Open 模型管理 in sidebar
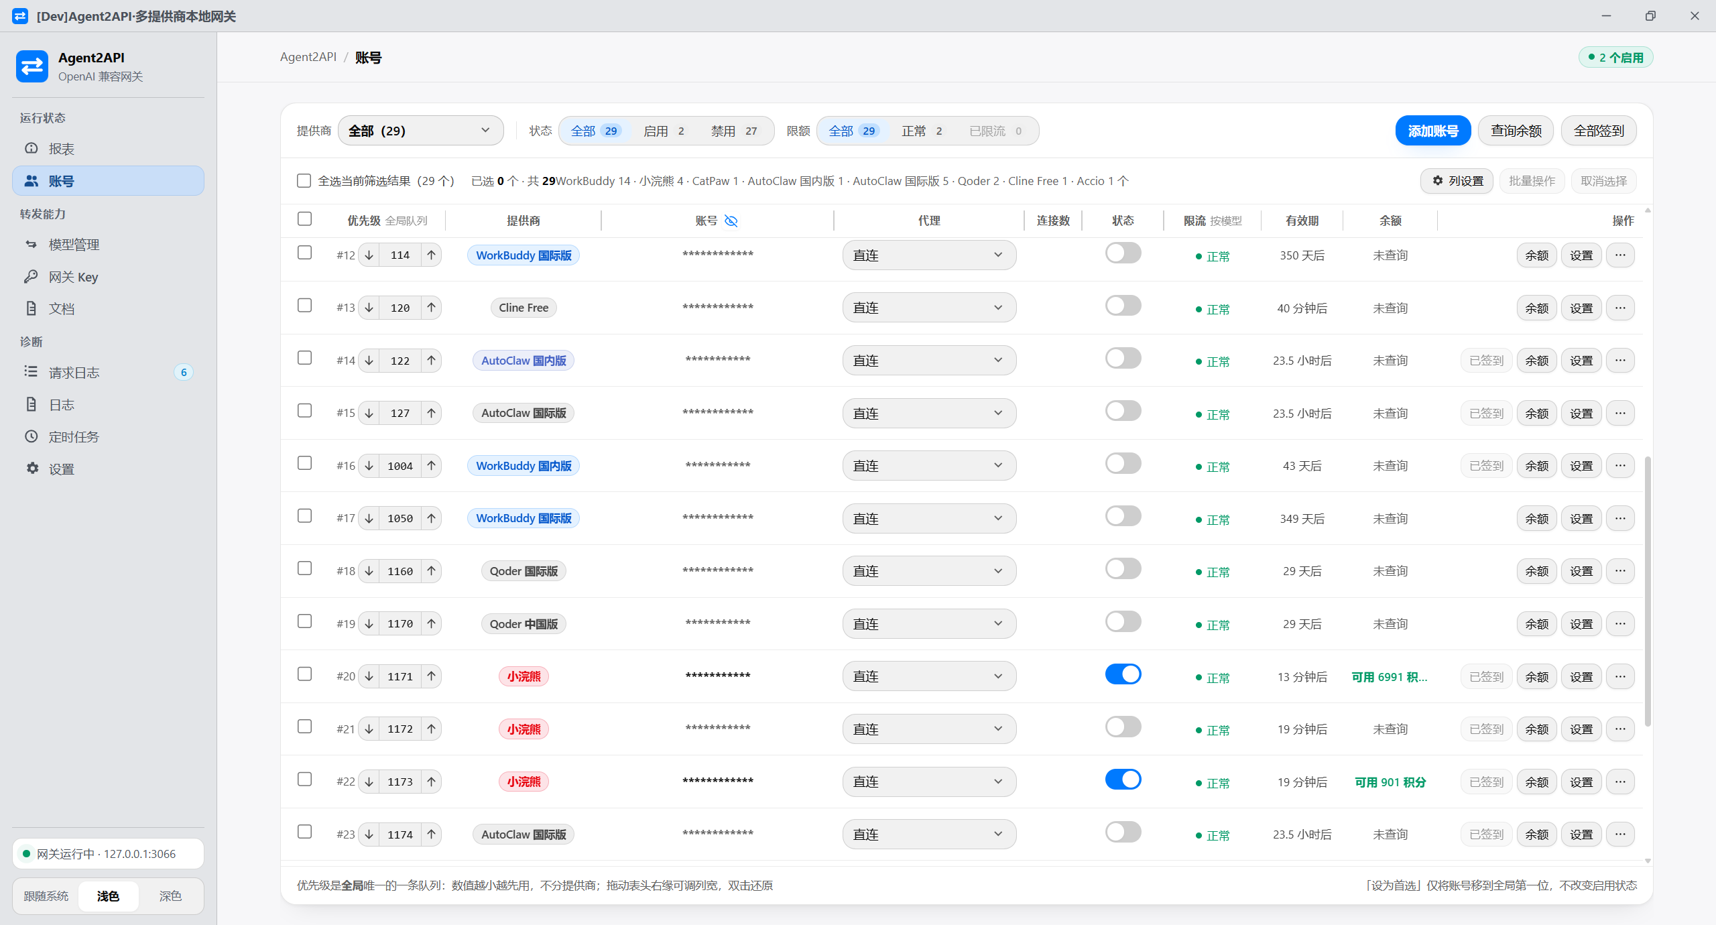1716x925 pixels. [108, 245]
